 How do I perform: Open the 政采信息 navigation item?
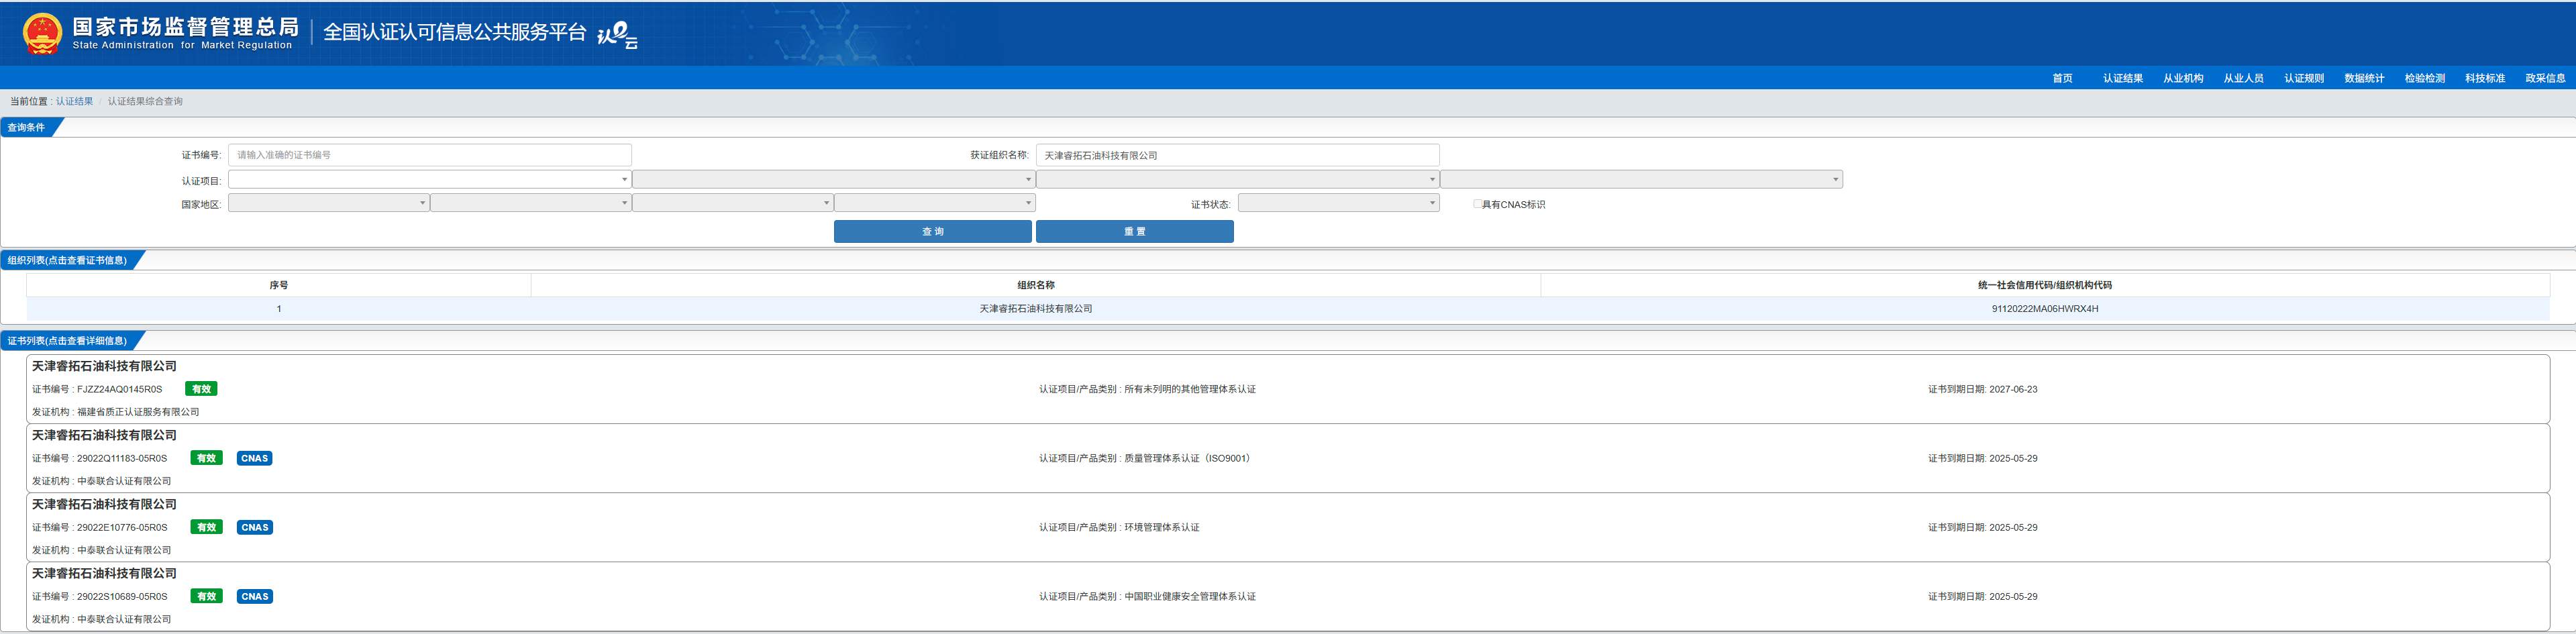tap(2545, 78)
